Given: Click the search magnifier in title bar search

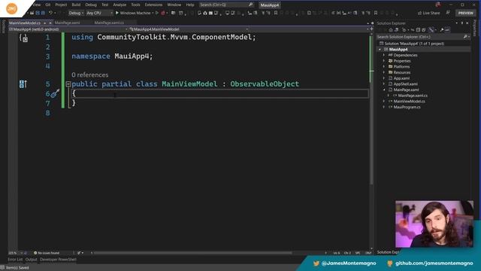Looking at the screenshot, I should pos(250,5).
